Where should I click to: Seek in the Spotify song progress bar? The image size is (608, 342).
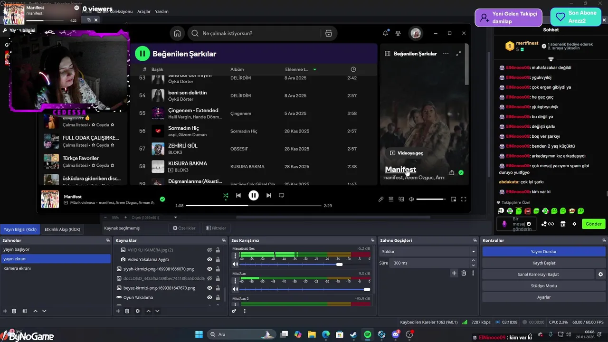coord(253,206)
